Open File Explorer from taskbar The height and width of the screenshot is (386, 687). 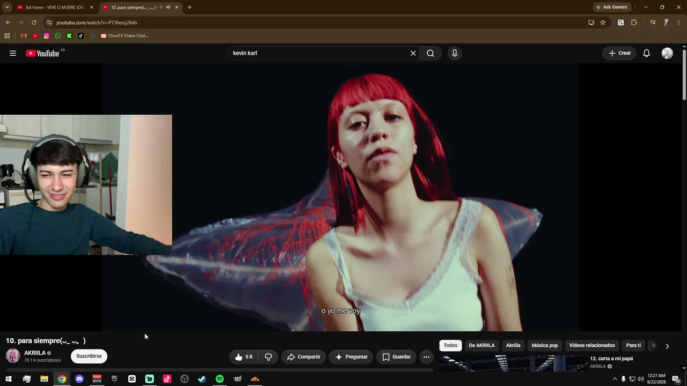point(44,379)
